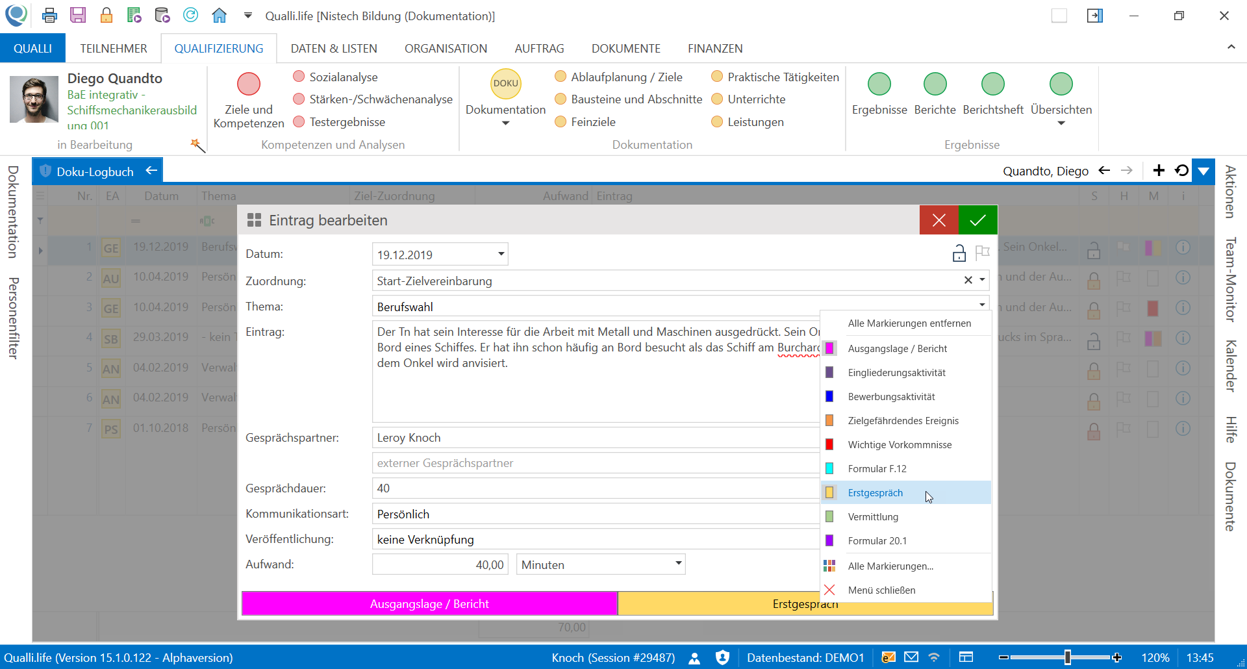Click the DOKU Dokumentation icon
The width and height of the screenshot is (1247, 669).
point(505,84)
